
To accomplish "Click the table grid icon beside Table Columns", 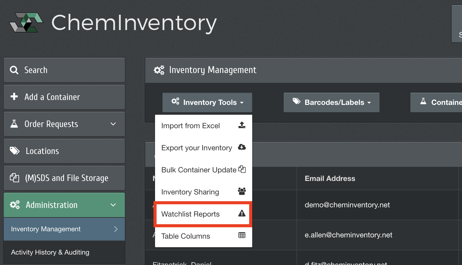I will tap(242, 235).
